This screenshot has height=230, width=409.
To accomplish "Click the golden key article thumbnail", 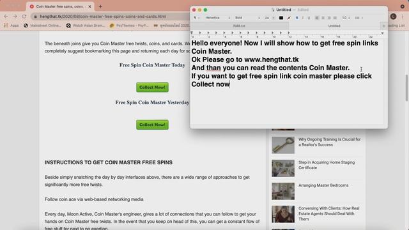I will point(283,145).
